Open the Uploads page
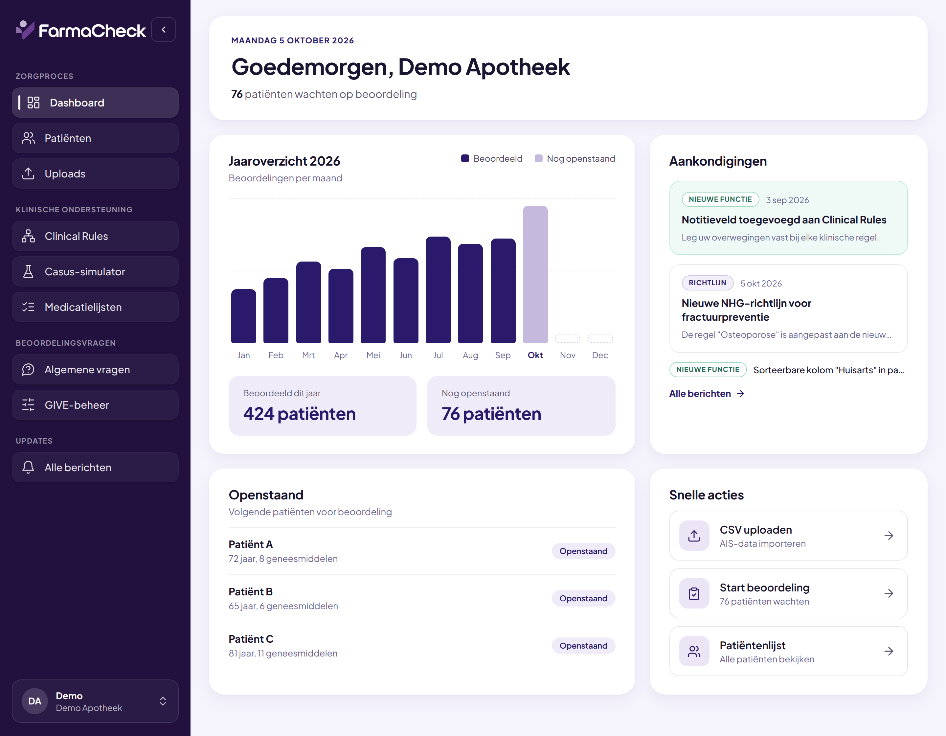 point(95,174)
